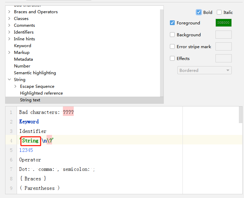Click Operator in the preview editor
This screenshot has width=244, height=198.
(30, 160)
